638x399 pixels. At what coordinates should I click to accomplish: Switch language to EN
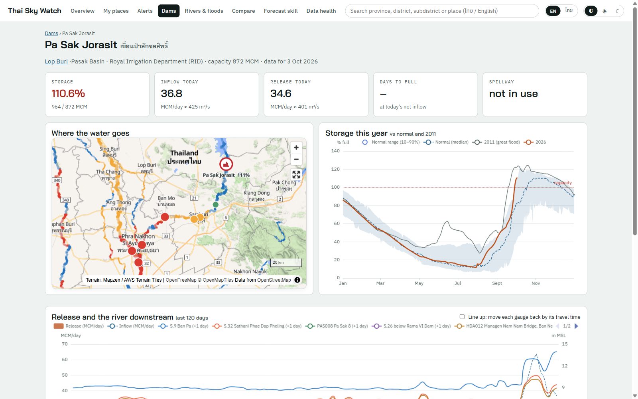click(x=553, y=11)
